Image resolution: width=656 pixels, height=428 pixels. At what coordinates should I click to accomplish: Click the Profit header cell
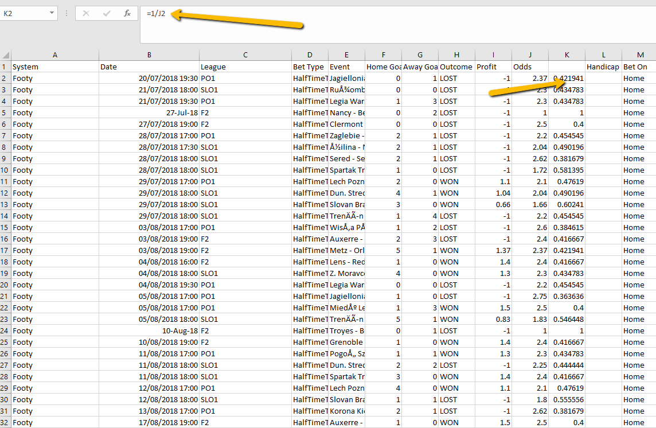coord(493,67)
